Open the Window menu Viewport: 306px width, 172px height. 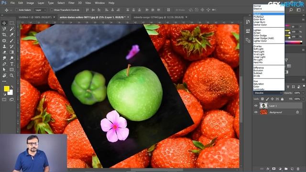100,3
